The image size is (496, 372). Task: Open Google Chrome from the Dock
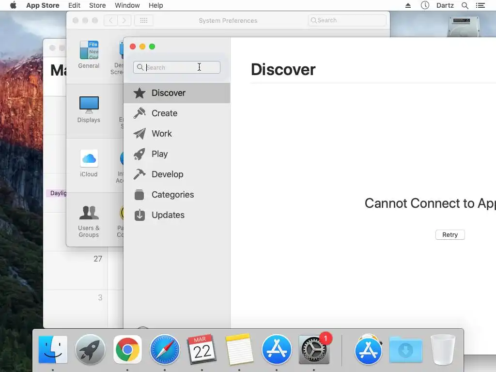pos(127,349)
